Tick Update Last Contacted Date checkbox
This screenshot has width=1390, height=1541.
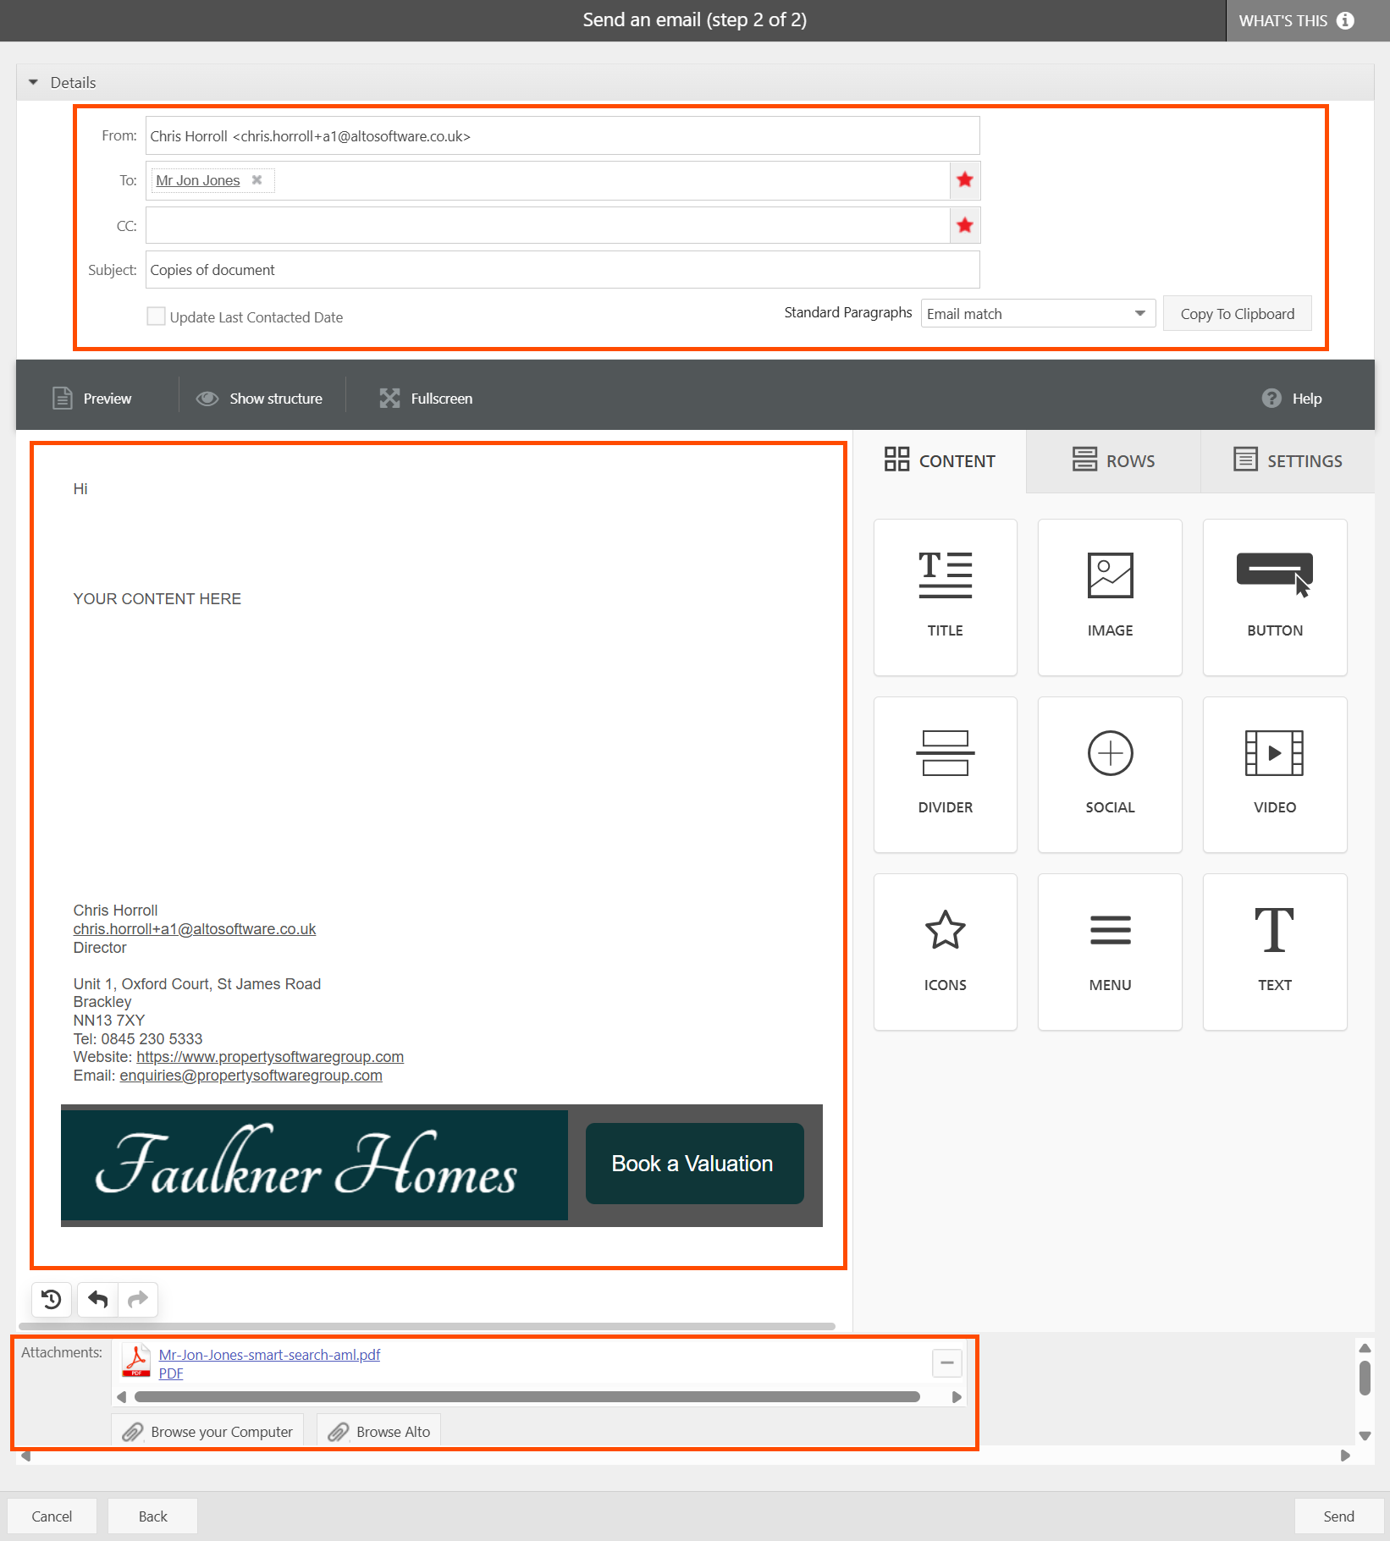click(x=156, y=316)
